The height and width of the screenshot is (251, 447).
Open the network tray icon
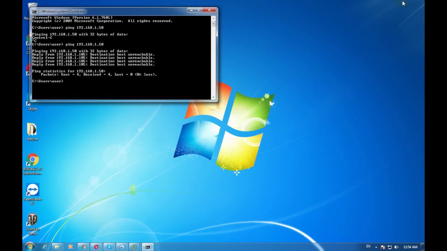(390, 247)
